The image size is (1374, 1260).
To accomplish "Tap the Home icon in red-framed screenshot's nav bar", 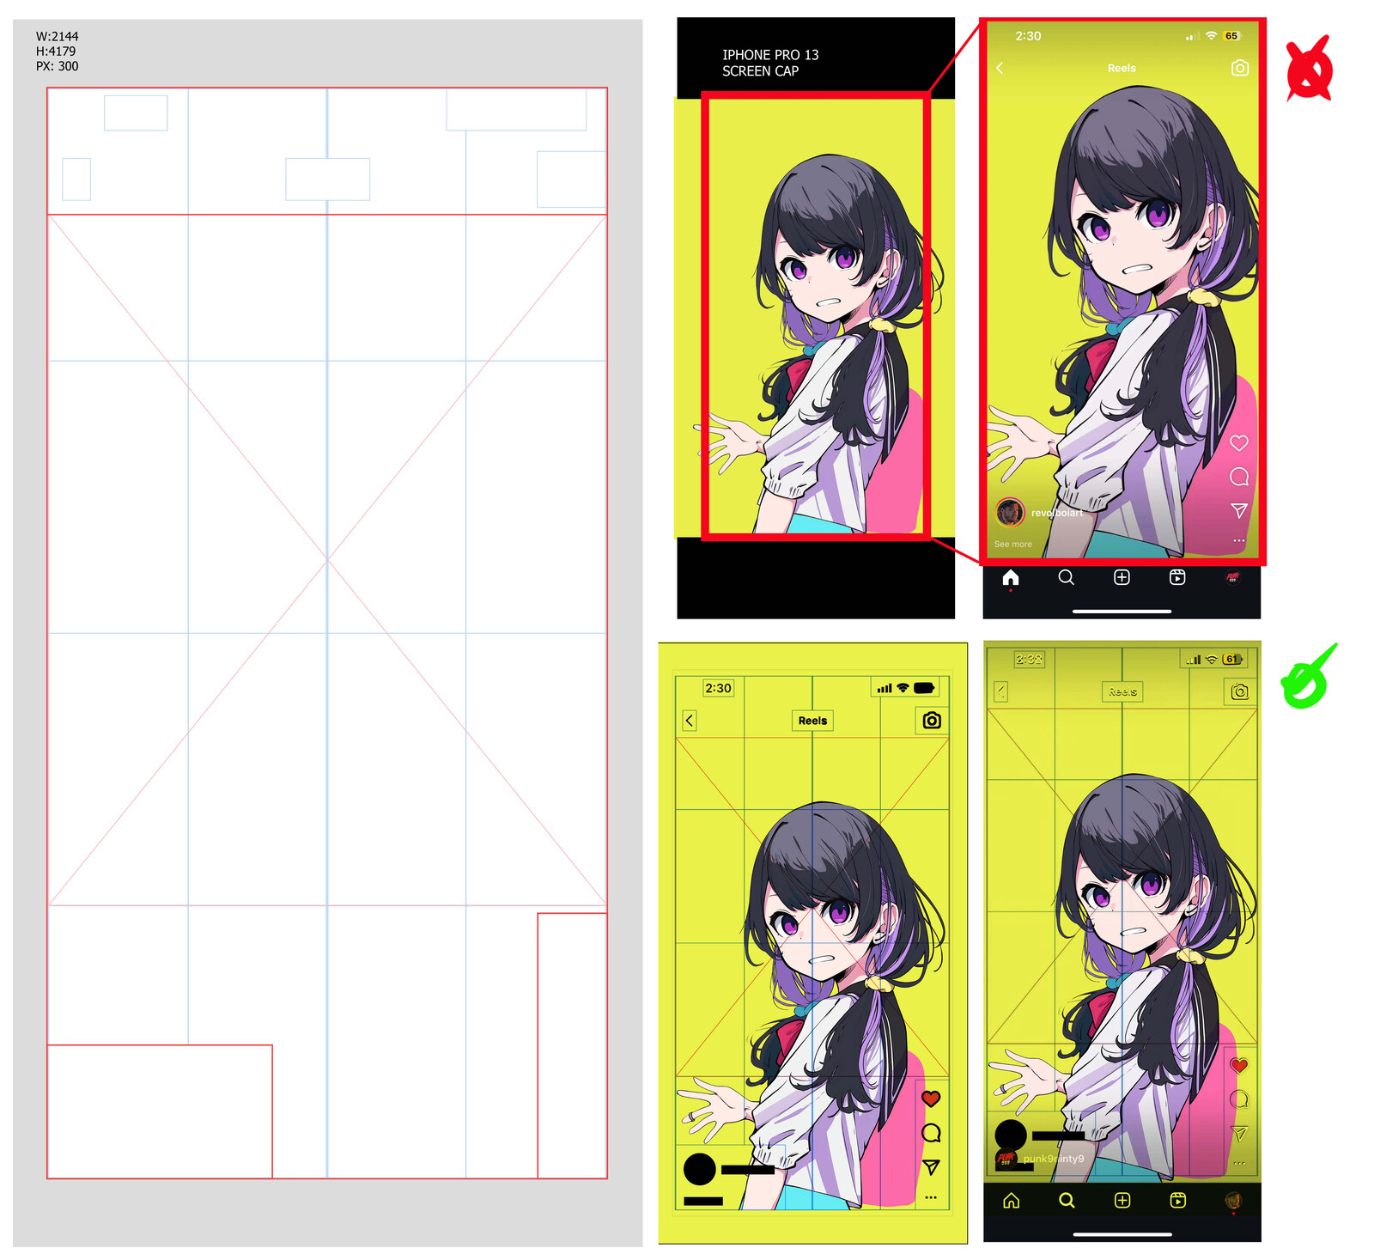I will pos(1011,577).
